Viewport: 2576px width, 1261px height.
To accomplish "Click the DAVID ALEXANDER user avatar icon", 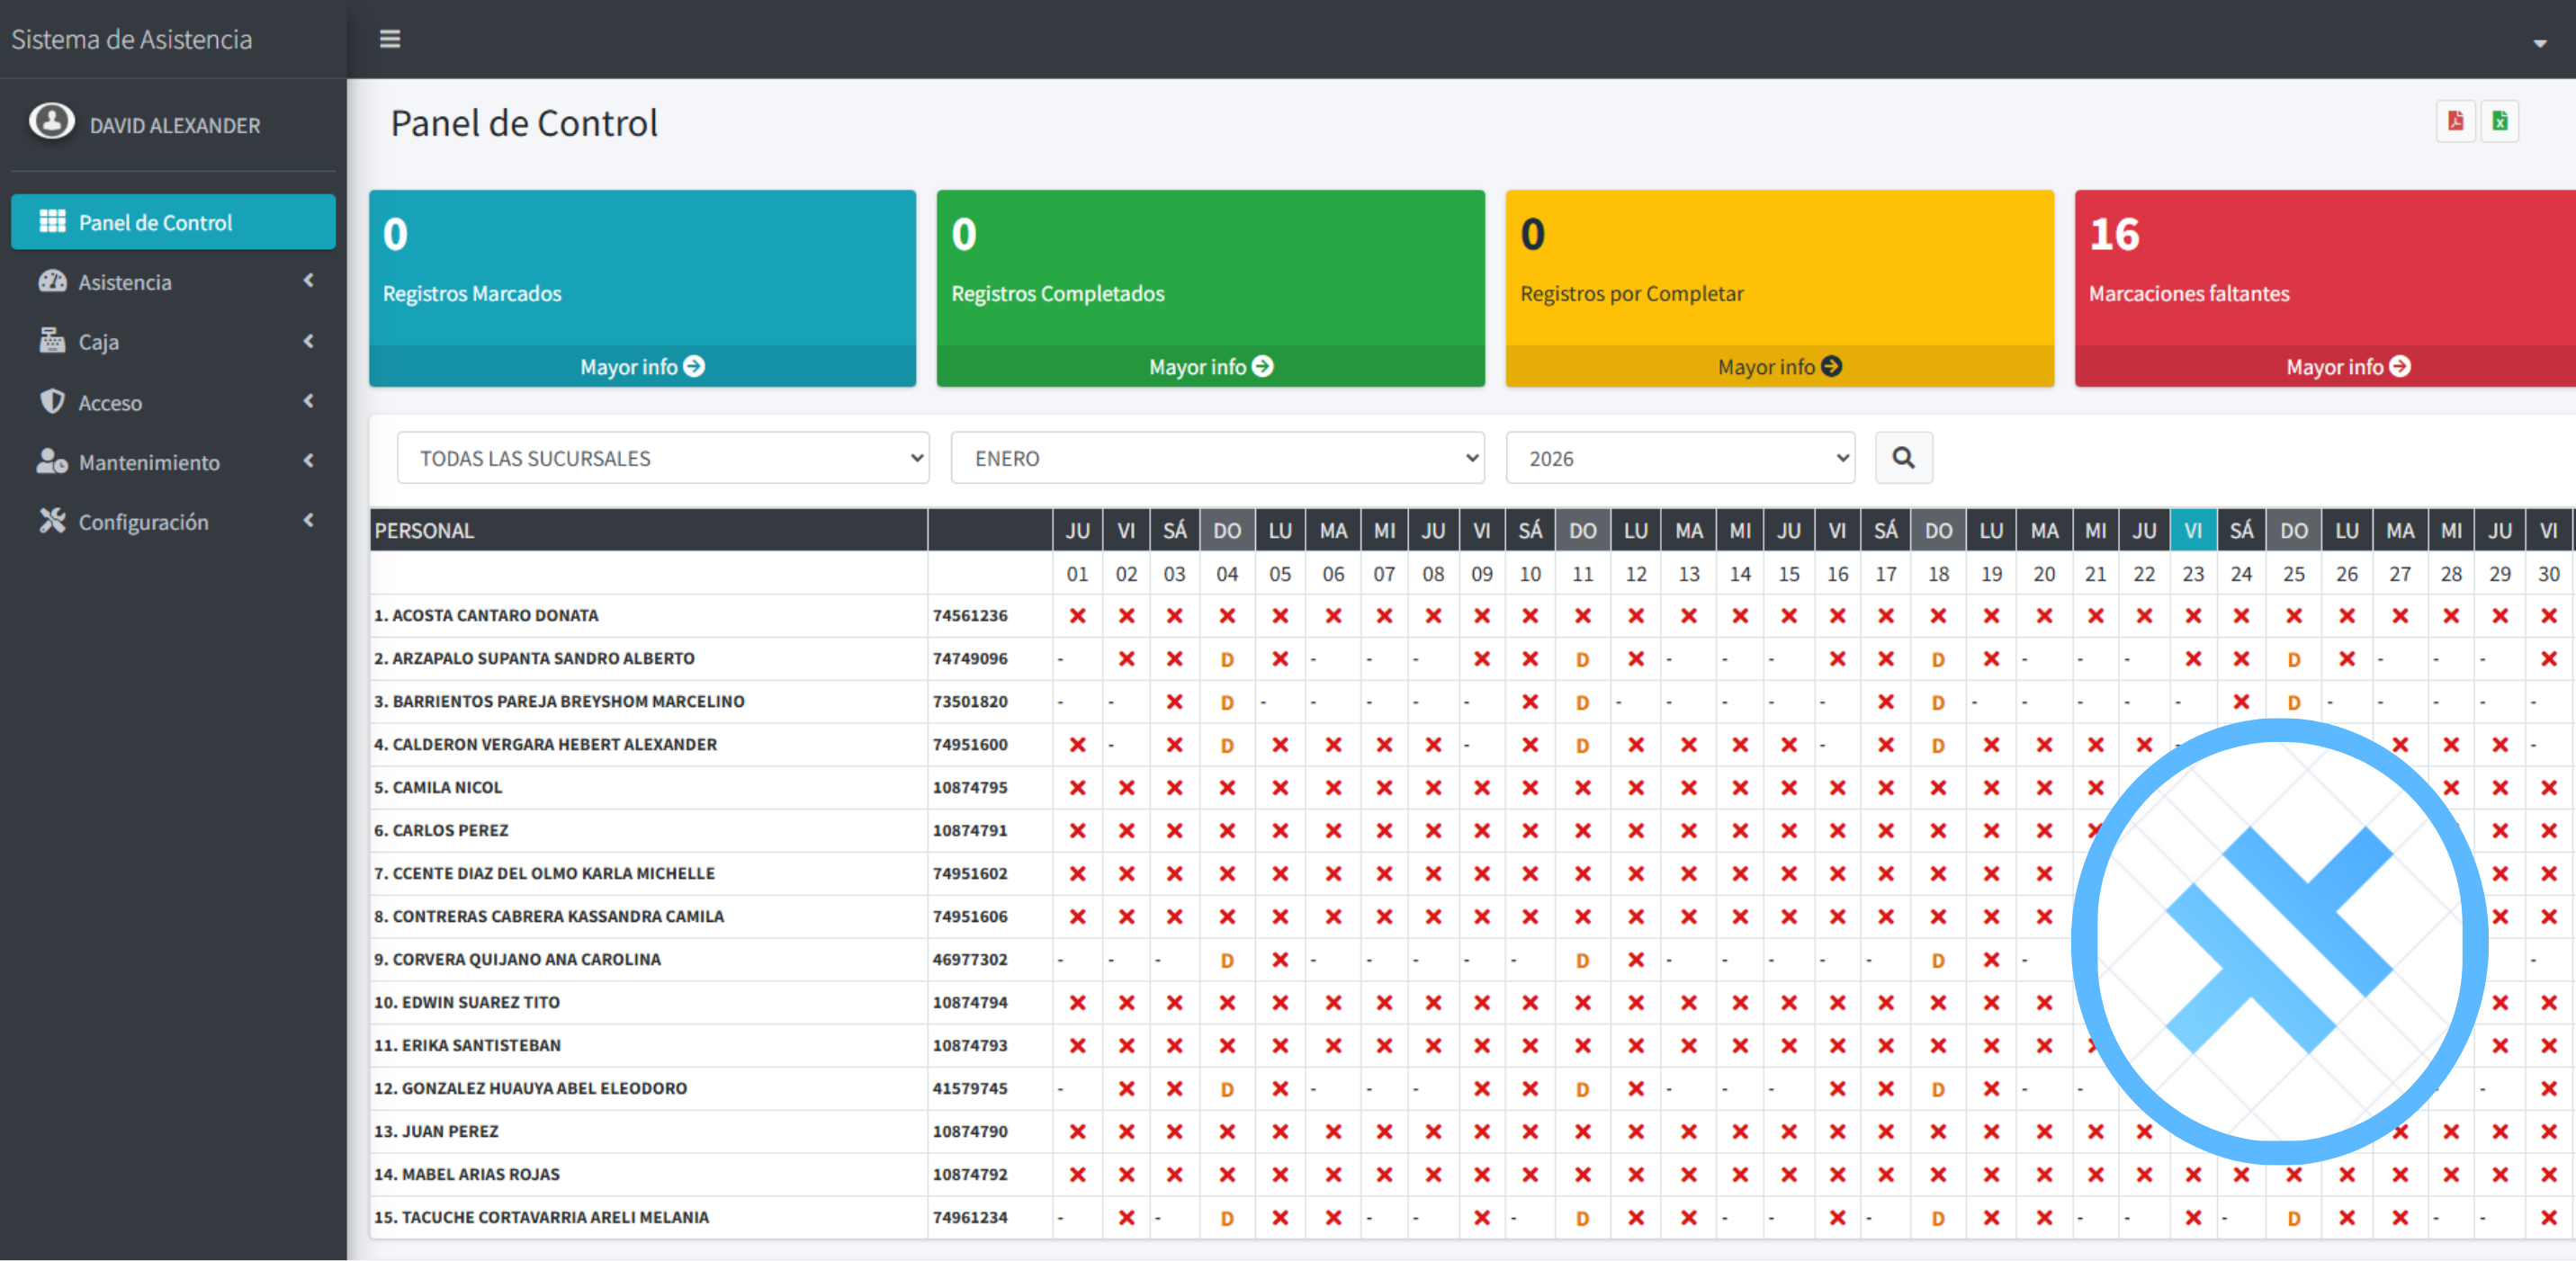I will (x=51, y=123).
